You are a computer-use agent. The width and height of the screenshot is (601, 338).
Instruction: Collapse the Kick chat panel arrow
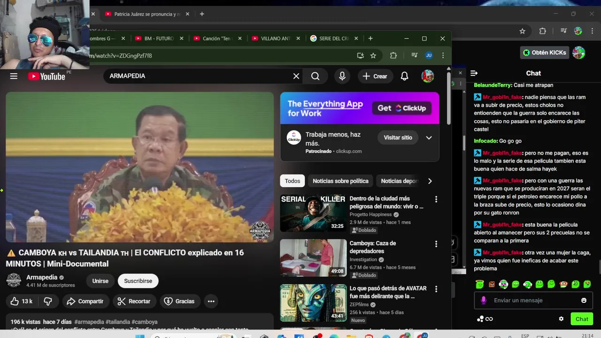pos(474,73)
